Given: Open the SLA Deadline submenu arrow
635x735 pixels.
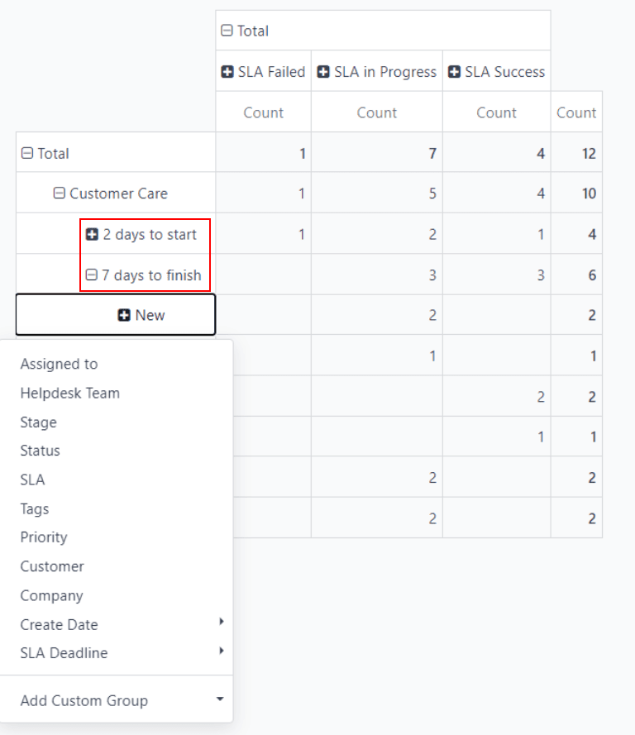Looking at the screenshot, I should click(221, 651).
